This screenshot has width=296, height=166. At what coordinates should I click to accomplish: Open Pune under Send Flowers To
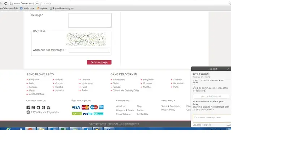click(x=84, y=87)
